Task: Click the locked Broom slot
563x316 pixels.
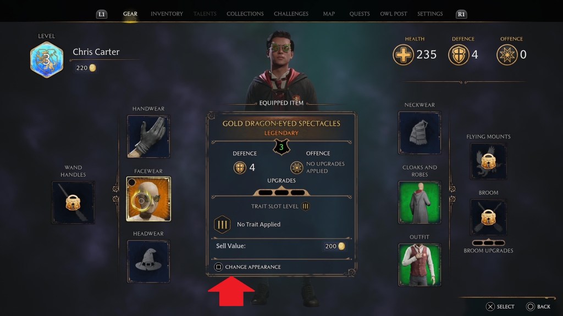Action: pos(488,217)
